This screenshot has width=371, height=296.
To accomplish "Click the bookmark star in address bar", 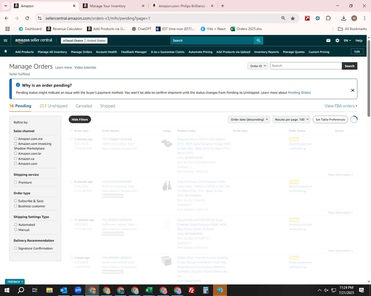I will pyautogui.click(x=293, y=18).
